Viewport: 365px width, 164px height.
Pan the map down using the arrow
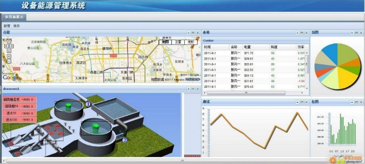click(9, 51)
